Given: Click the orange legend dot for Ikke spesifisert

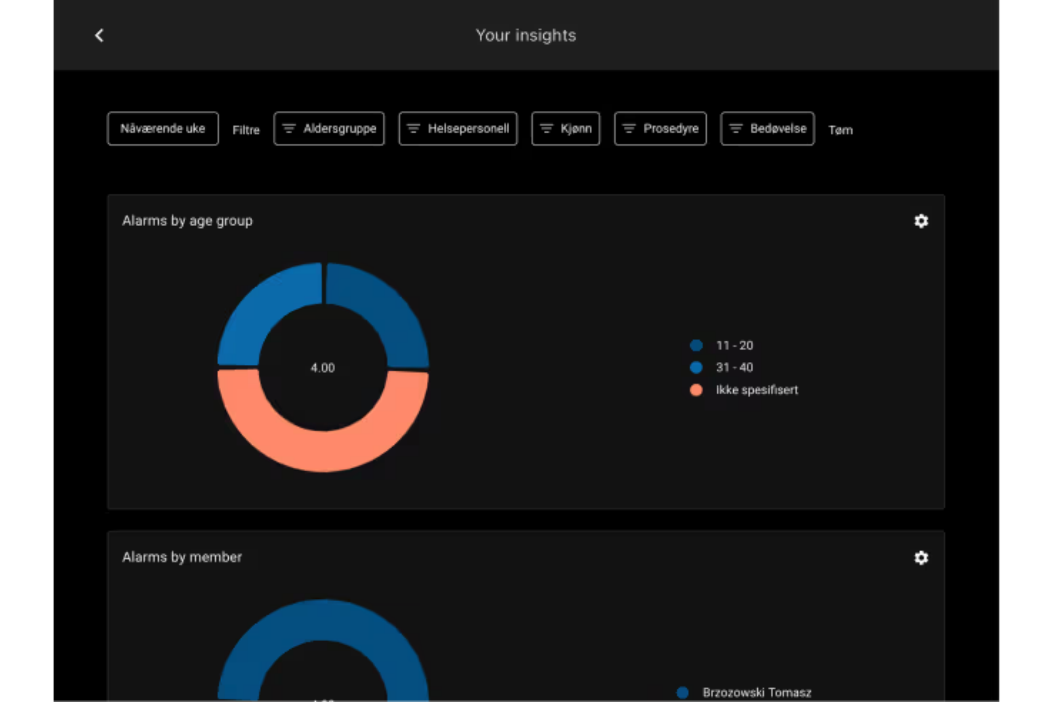Looking at the screenshot, I should 696,390.
